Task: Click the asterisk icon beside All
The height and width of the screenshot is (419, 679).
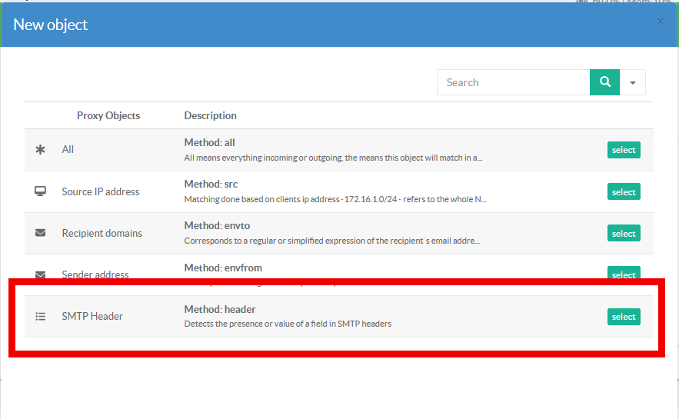Action: pyautogui.click(x=41, y=150)
